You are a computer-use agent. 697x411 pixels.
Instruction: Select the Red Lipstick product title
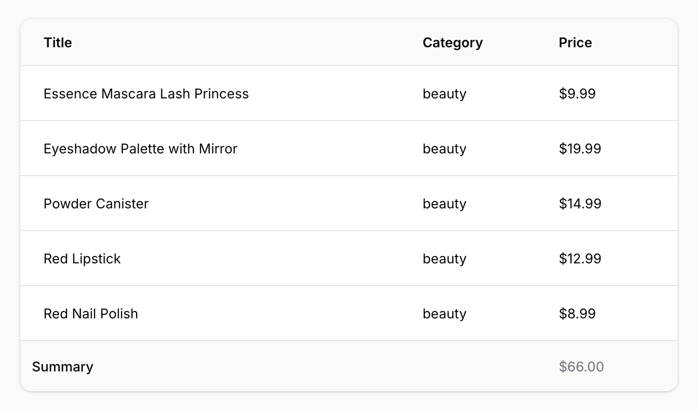82,259
